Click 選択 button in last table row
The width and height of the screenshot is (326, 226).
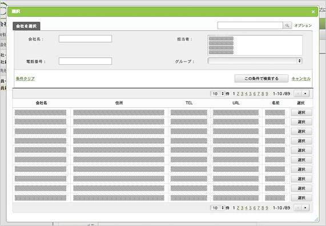point(301,197)
